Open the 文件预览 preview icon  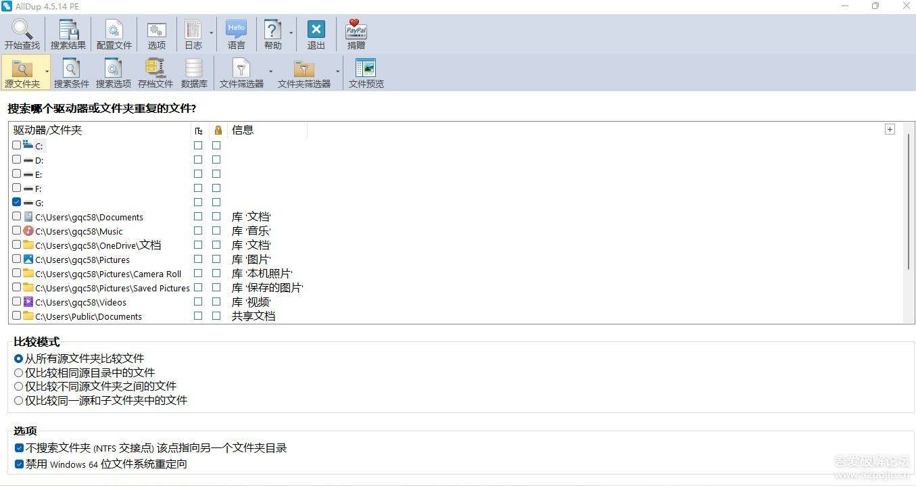[366, 69]
